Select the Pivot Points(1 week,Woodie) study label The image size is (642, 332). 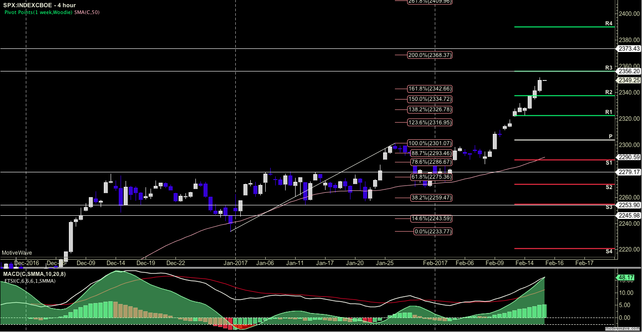click(x=38, y=12)
